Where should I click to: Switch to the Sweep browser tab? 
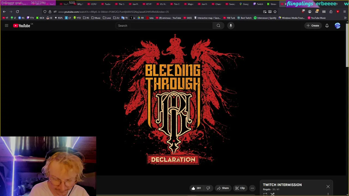coord(230,4)
